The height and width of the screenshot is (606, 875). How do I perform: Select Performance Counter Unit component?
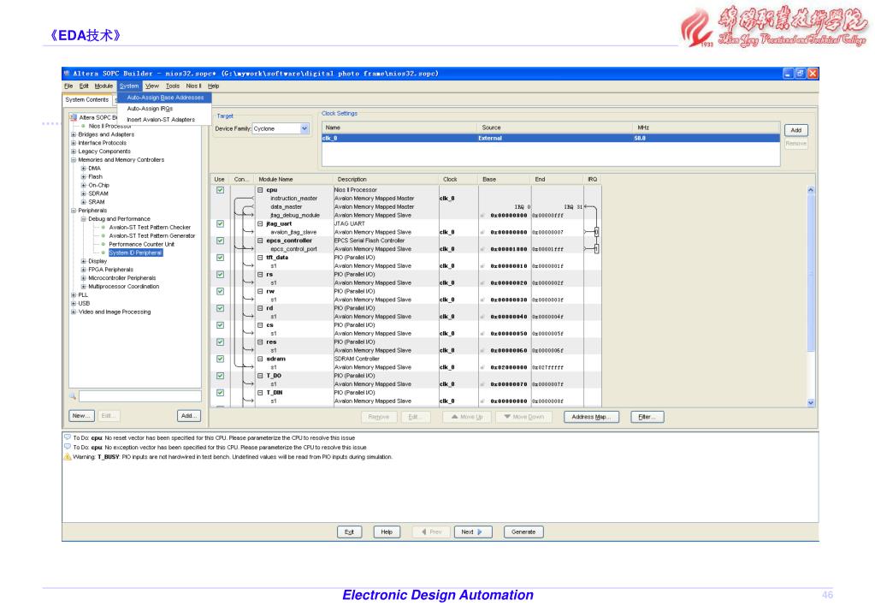coord(141,244)
